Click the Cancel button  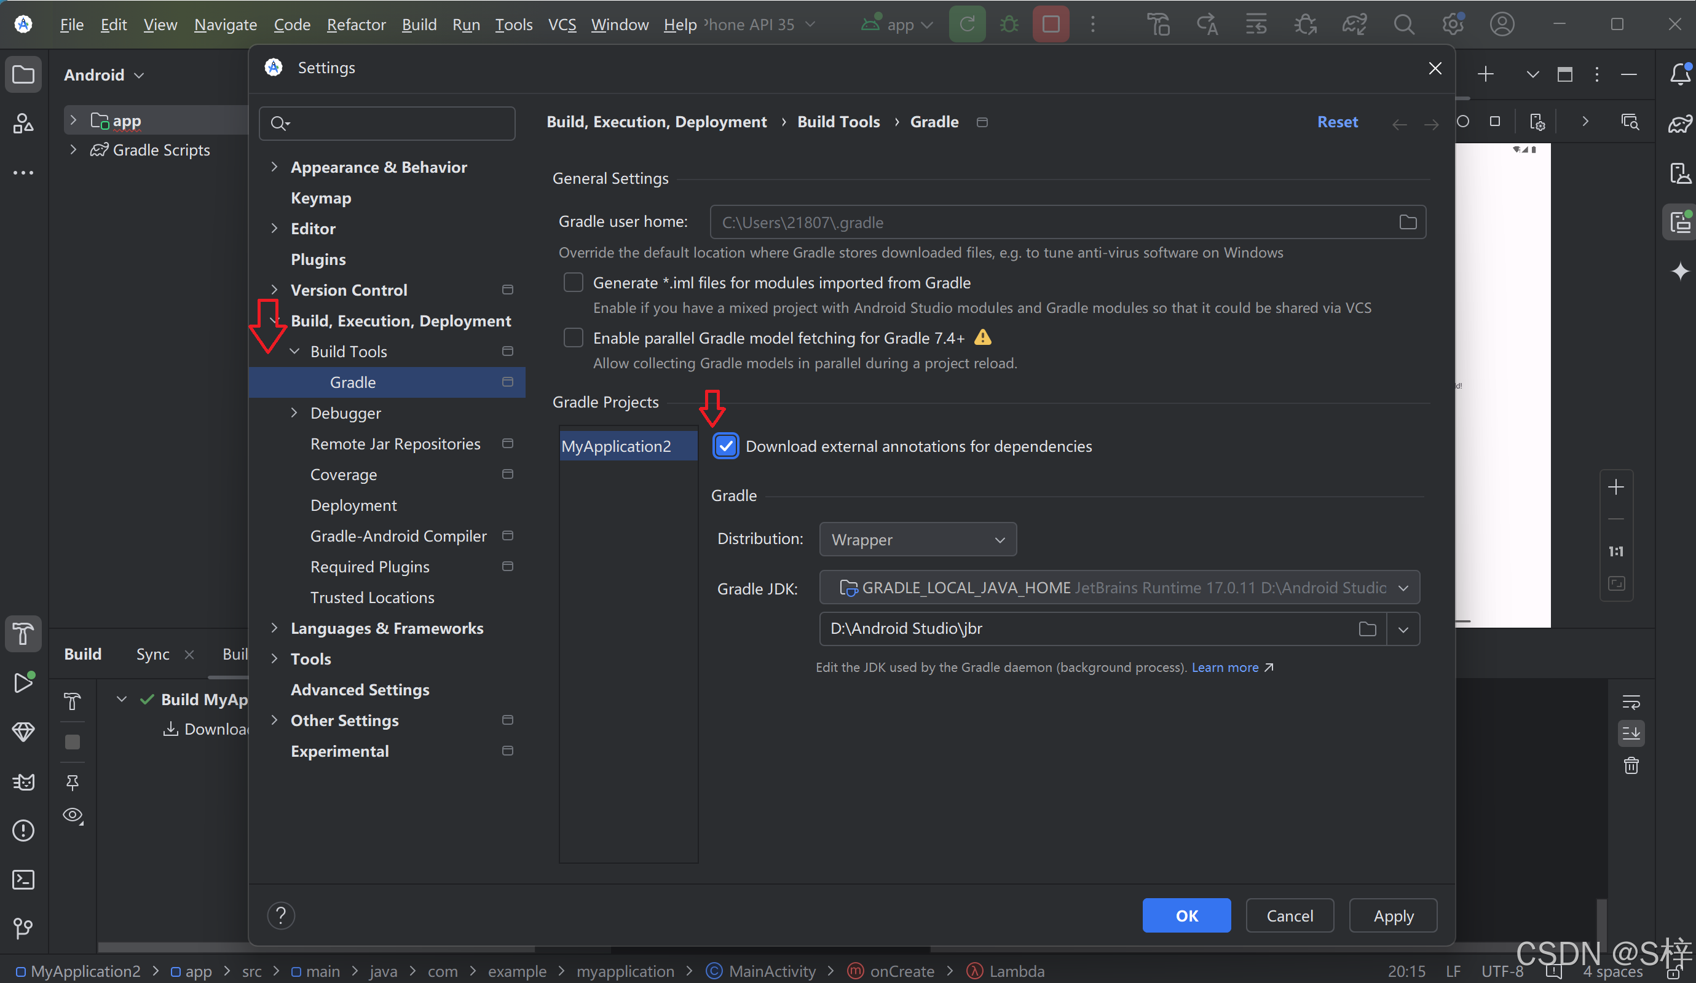(1290, 915)
